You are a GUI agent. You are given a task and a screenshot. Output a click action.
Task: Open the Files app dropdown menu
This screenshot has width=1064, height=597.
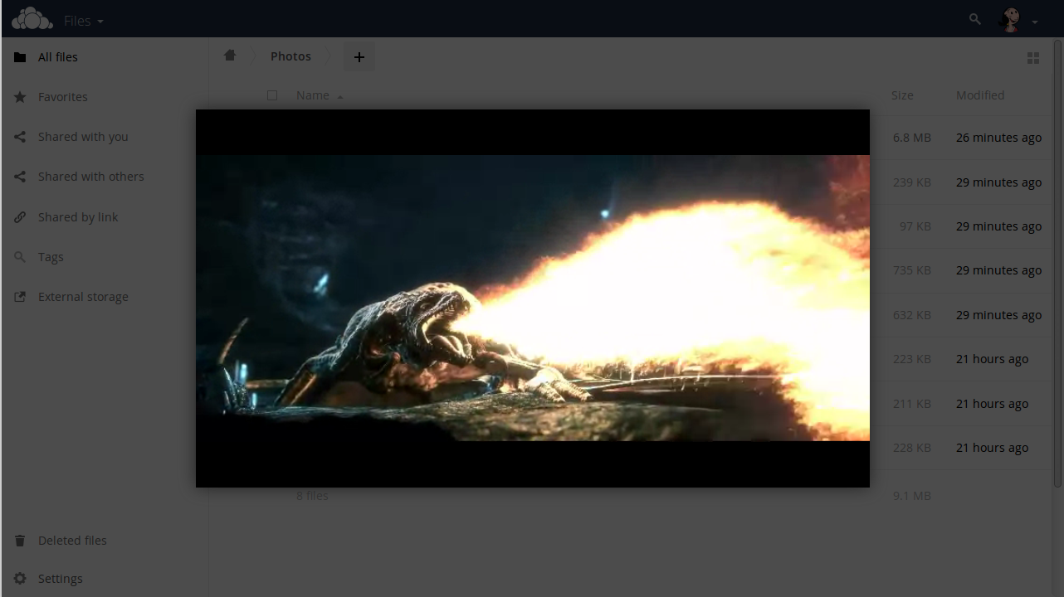(x=84, y=21)
